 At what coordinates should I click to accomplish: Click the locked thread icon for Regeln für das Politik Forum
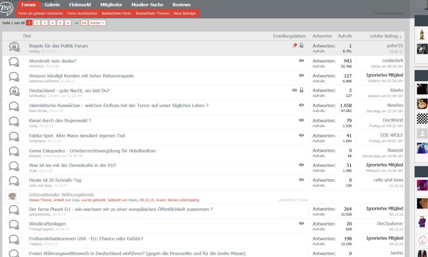pyautogui.click(x=14, y=47)
